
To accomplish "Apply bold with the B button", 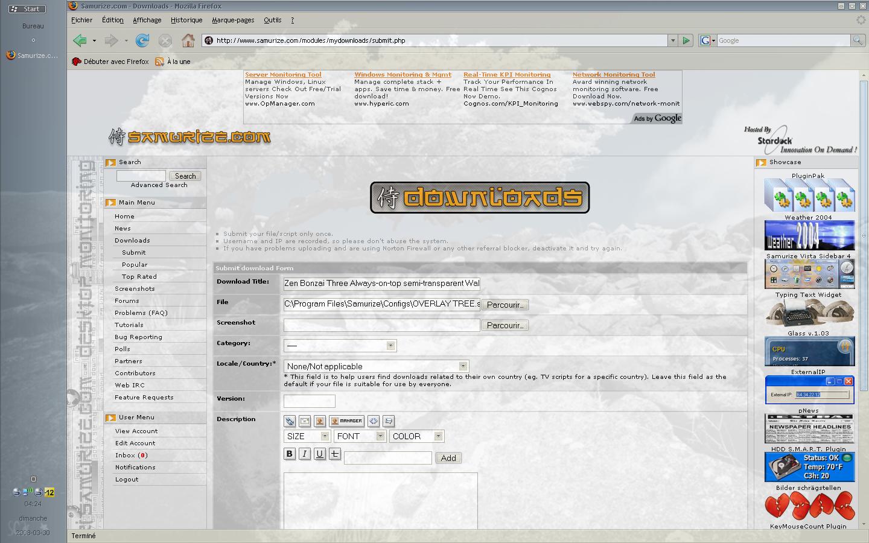I will 290,454.
